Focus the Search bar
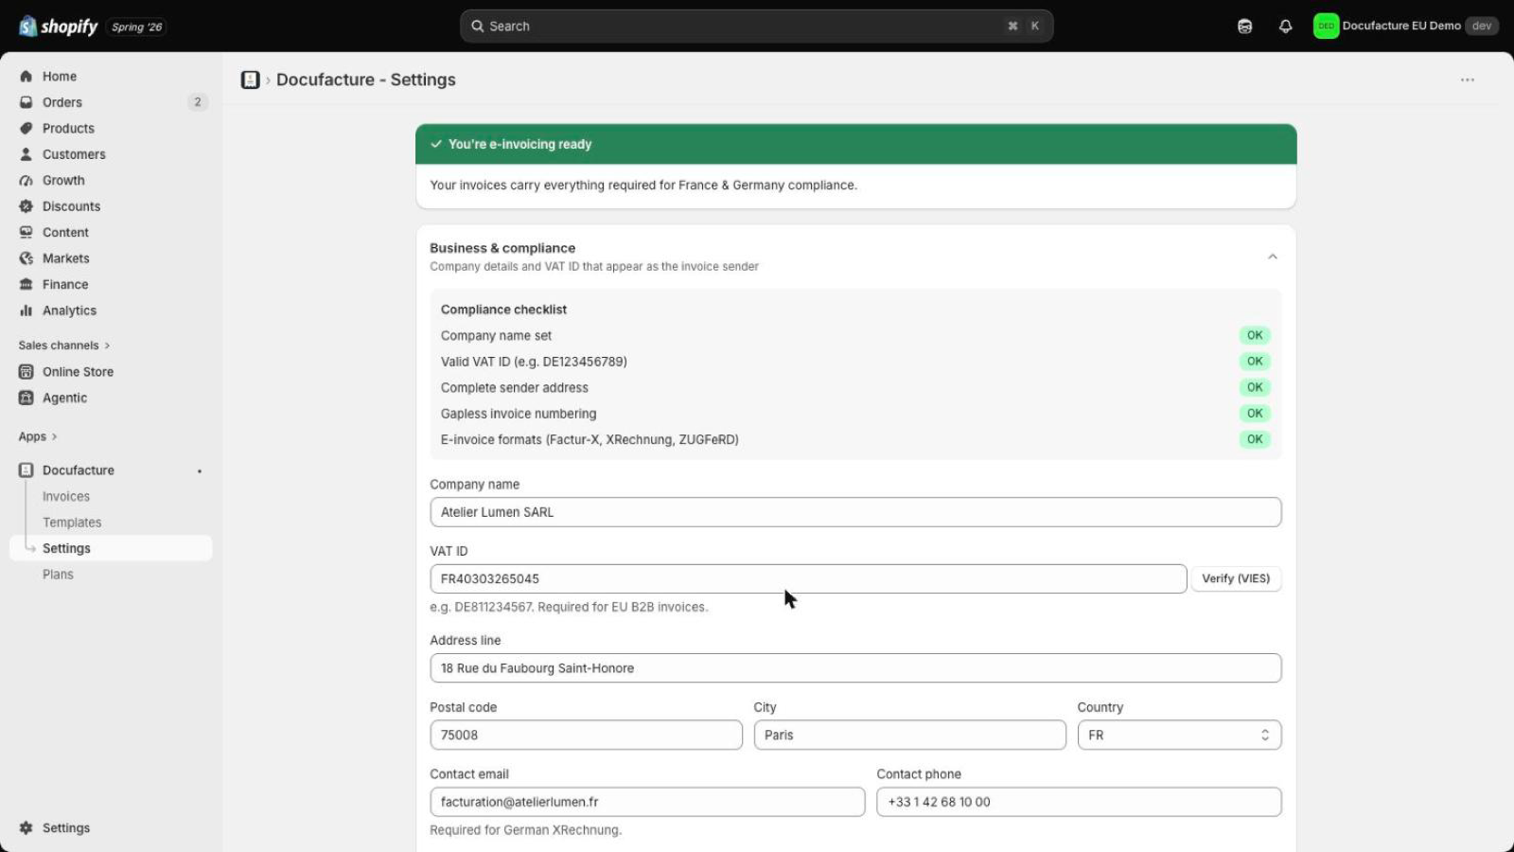Screen dimensions: 1514x852 click(x=757, y=27)
